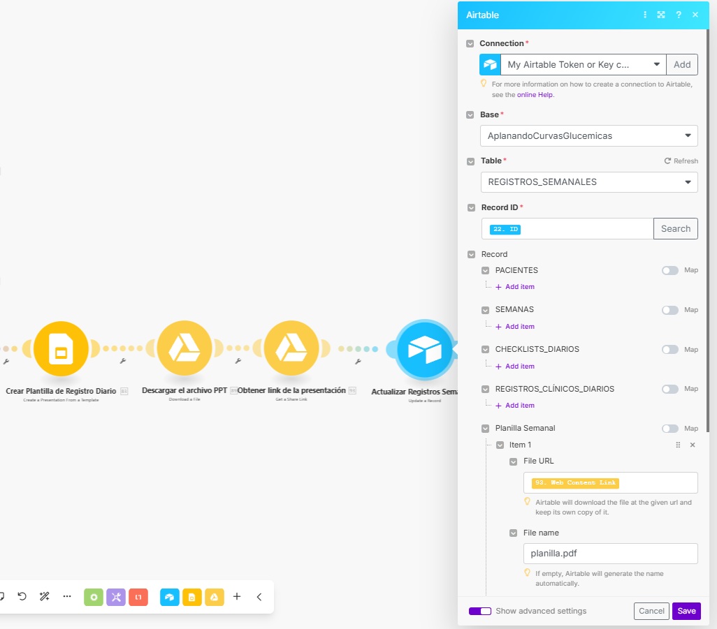Toggle the Map switch for Planilla Semanal
The image size is (717, 629).
tap(670, 429)
